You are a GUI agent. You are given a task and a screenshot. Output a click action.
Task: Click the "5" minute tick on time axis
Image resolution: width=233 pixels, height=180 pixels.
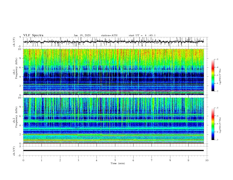(115, 160)
